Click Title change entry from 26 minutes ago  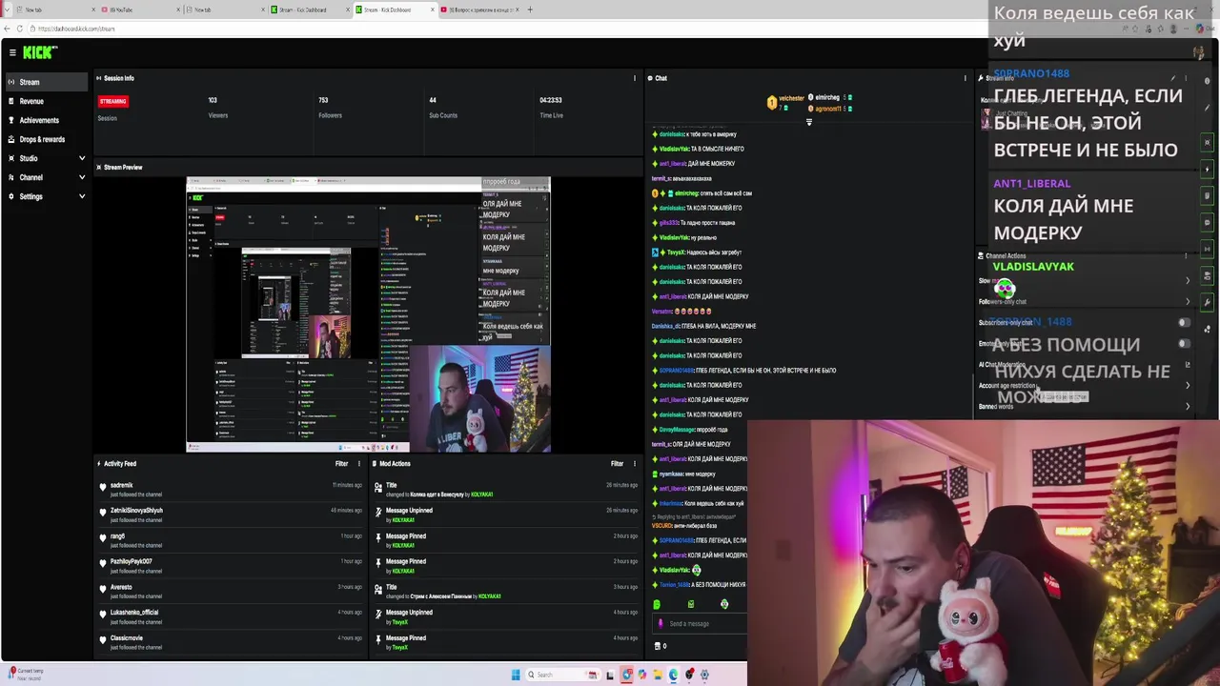click(x=505, y=490)
